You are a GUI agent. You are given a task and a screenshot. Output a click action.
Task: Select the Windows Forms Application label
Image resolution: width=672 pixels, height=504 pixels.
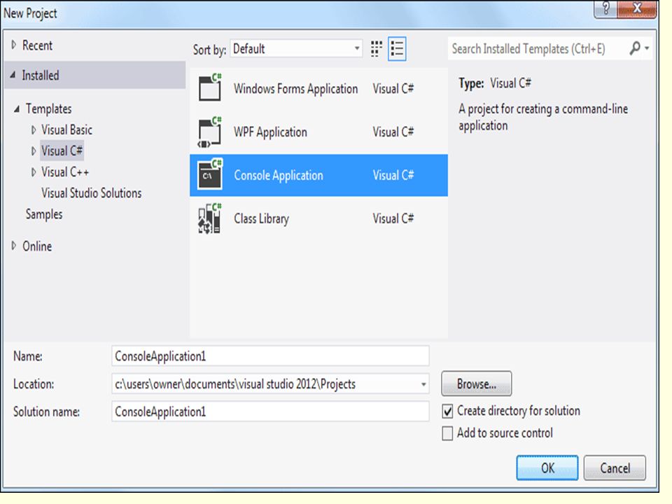(295, 89)
